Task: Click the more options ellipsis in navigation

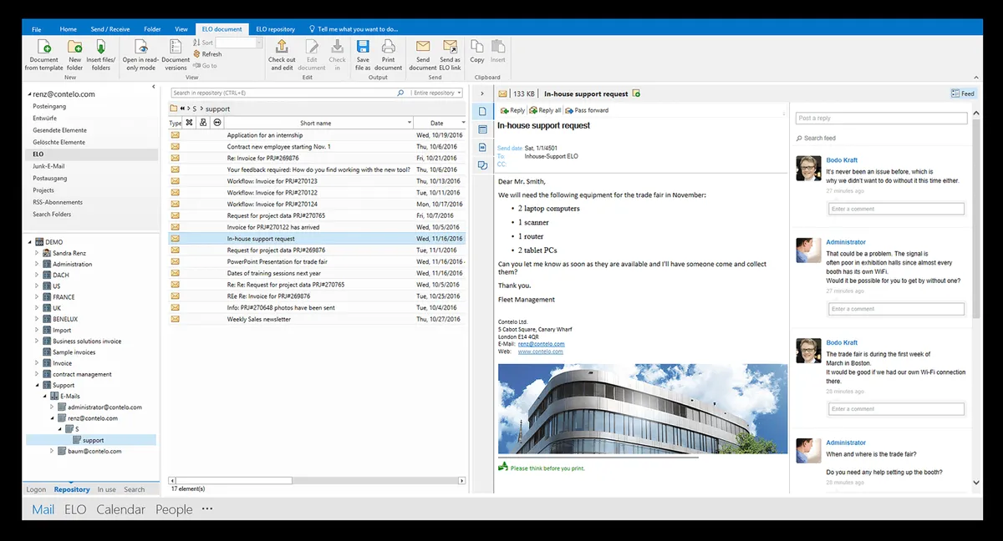Action: point(207,508)
